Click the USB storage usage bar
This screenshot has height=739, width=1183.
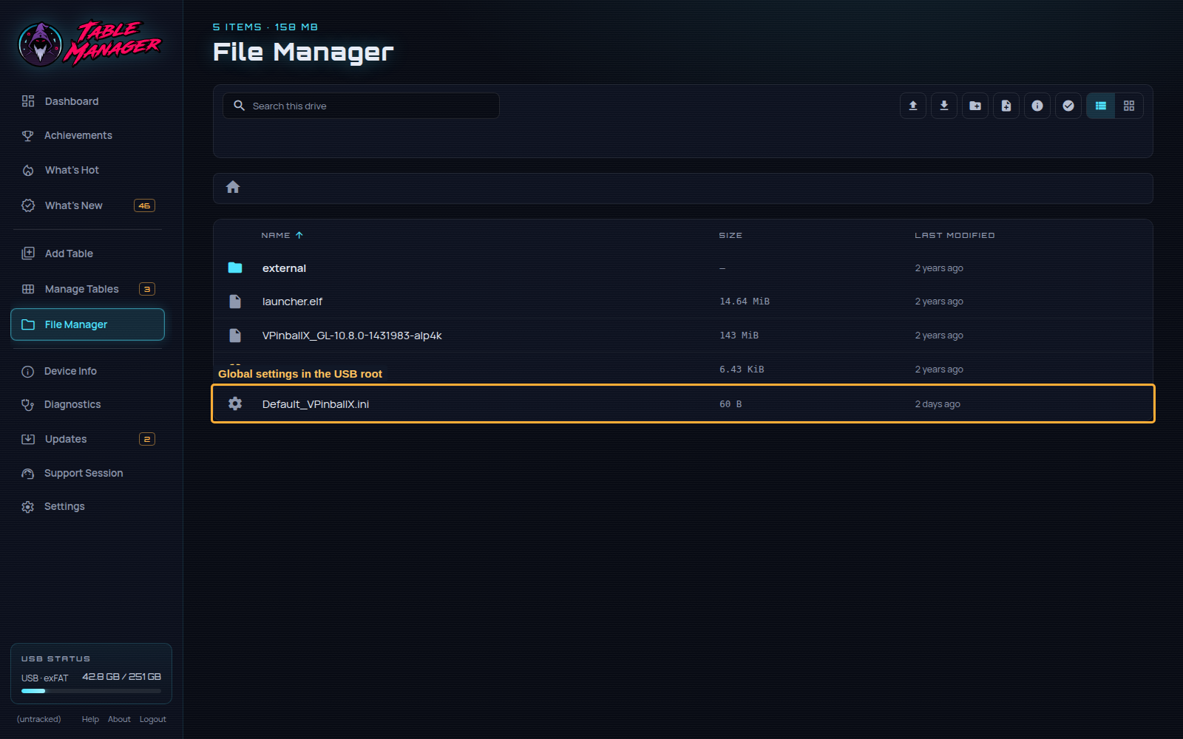pos(91,691)
